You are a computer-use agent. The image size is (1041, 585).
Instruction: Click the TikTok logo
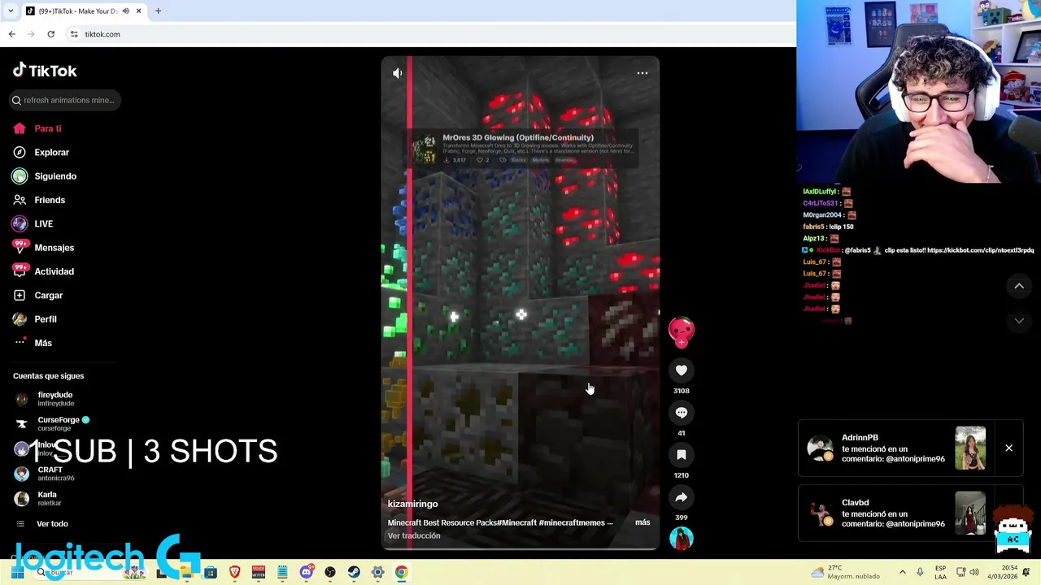point(45,71)
